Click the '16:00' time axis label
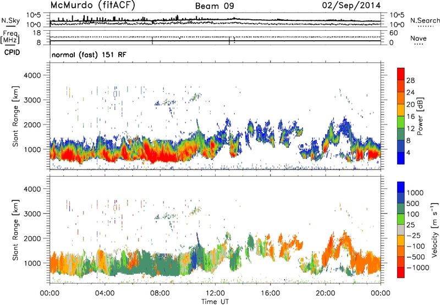This screenshot has width=440, height=305. point(270,293)
